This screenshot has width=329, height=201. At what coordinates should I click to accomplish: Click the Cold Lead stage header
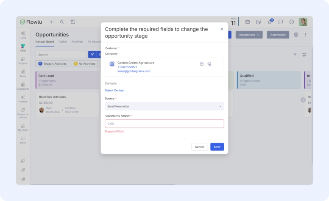click(x=67, y=80)
